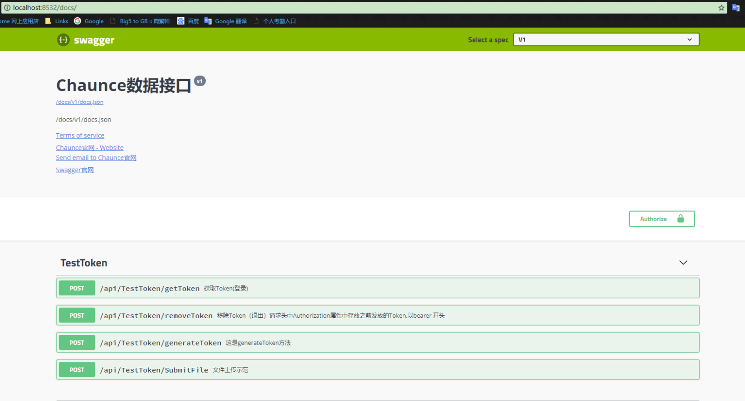
Task: Open the Baidu bookmark
Action: point(188,21)
